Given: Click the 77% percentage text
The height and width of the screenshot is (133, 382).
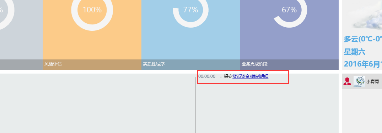Looking at the screenshot, I should (x=190, y=10).
